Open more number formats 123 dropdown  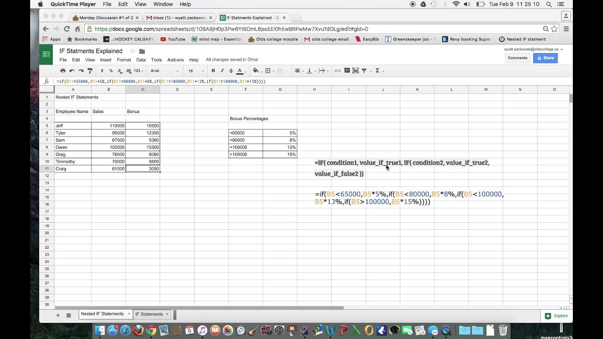(x=138, y=71)
